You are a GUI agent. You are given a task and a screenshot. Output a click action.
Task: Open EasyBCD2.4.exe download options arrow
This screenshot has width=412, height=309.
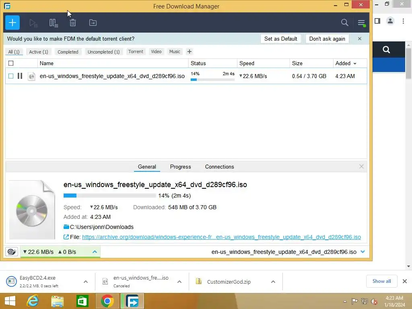(x=86, y=282)
